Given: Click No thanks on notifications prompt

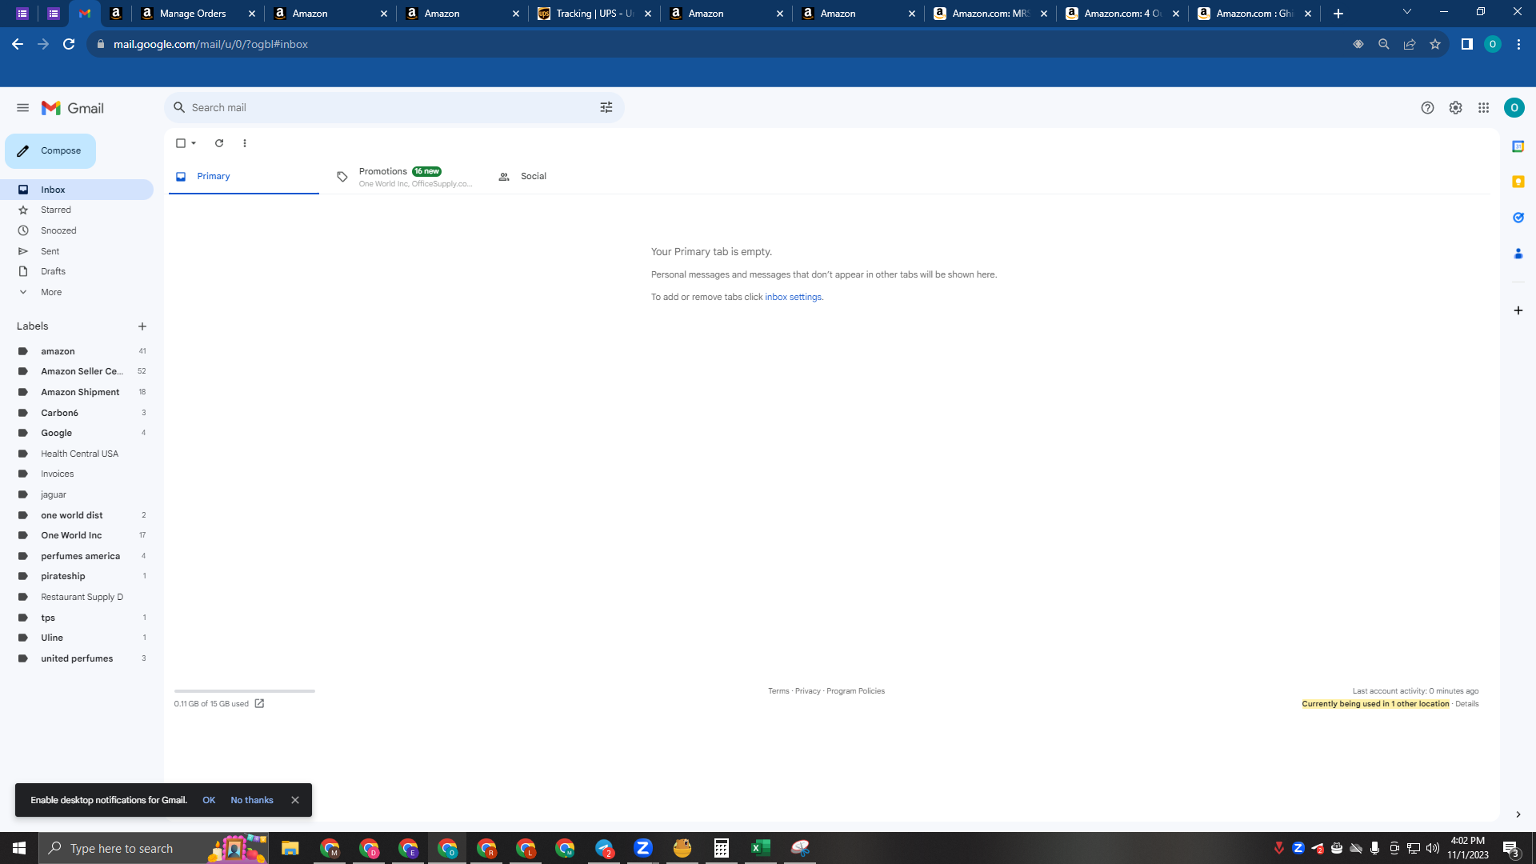Looking at the screenshot, I should [252, 800].
